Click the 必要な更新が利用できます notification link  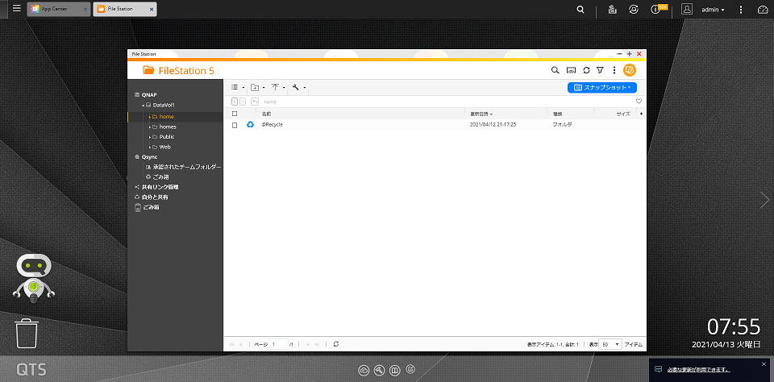click(699, 370)
